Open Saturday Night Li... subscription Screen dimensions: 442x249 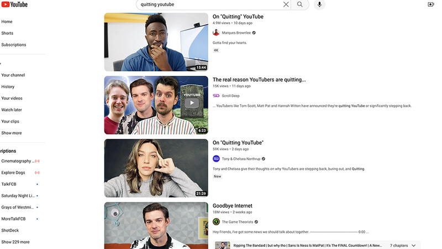click(18, 196)
